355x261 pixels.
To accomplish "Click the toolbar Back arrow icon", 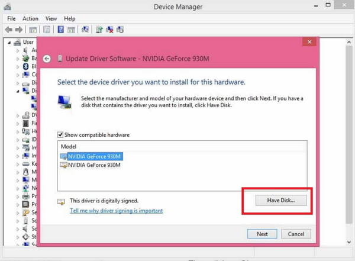I will pos(9,29).
